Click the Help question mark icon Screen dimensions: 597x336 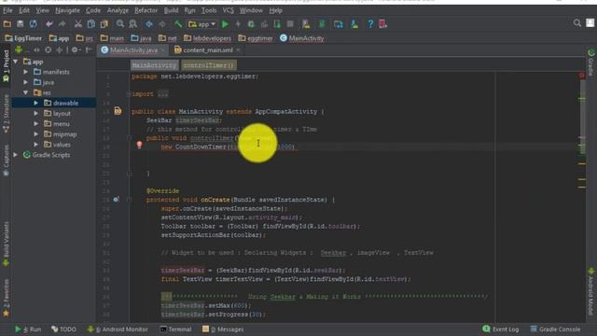(370, 24)
